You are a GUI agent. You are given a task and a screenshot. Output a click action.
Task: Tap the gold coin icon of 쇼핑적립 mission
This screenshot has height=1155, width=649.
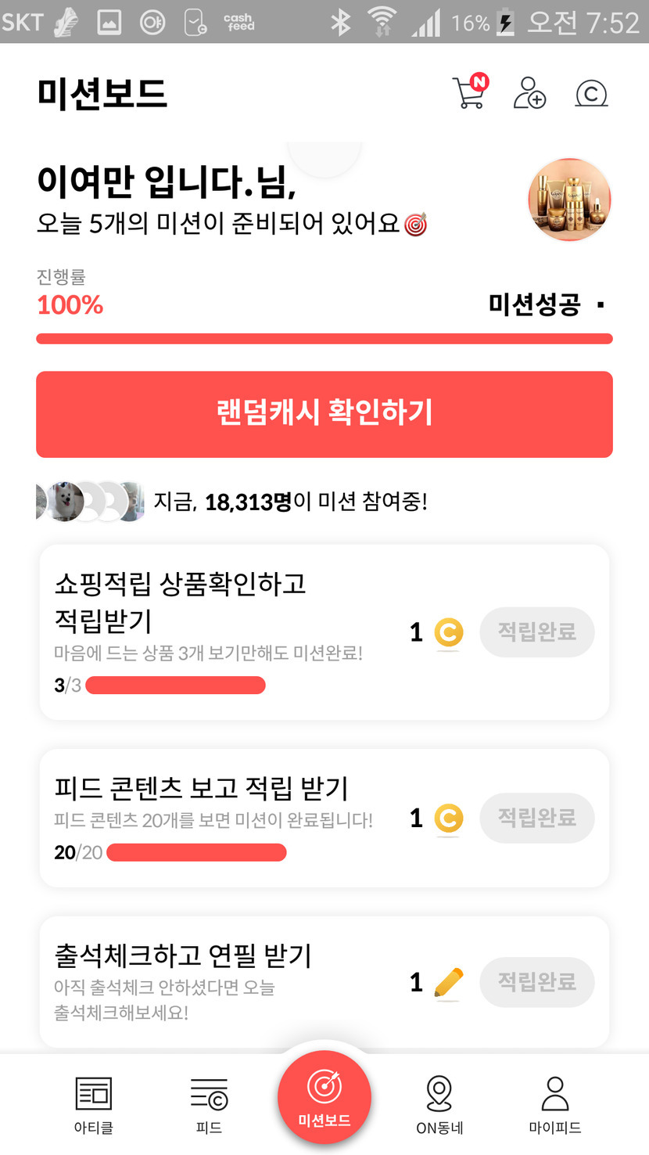(x=448, y=632)
